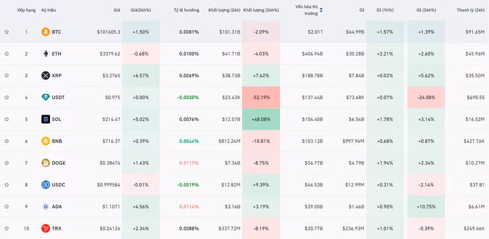Favorite ETH with its star
The image size is (489, 239).
7,54
